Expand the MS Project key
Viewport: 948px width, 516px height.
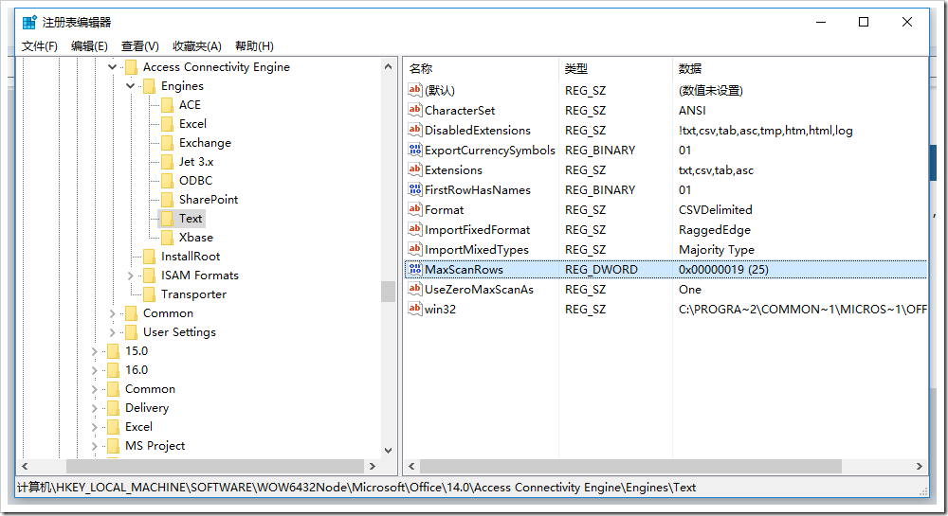[x=94, y=447]
